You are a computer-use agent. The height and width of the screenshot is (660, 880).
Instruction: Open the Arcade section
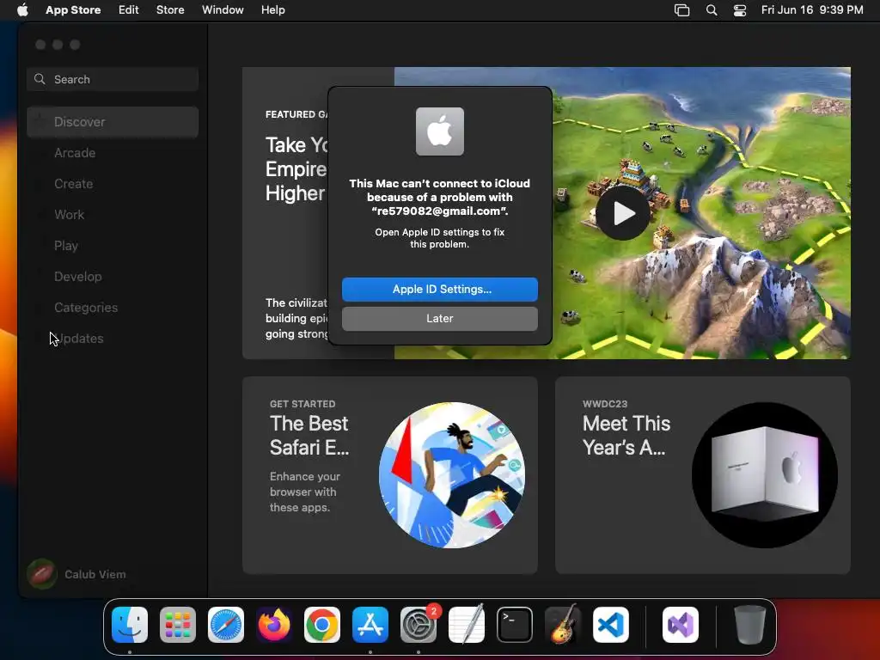(x=75, y=153)
